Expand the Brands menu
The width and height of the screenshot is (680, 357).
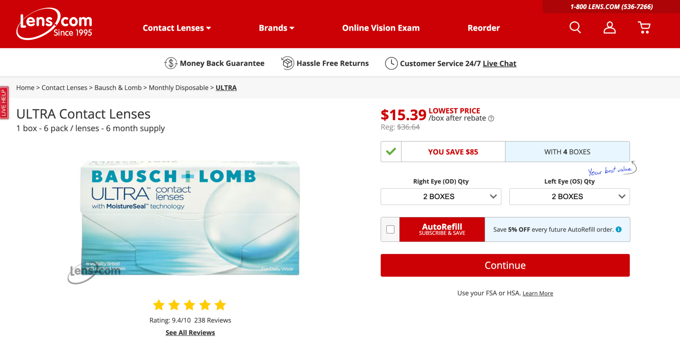tap(276, 28)
